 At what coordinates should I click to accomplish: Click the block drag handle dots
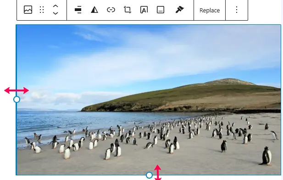[x=42, y=10]
